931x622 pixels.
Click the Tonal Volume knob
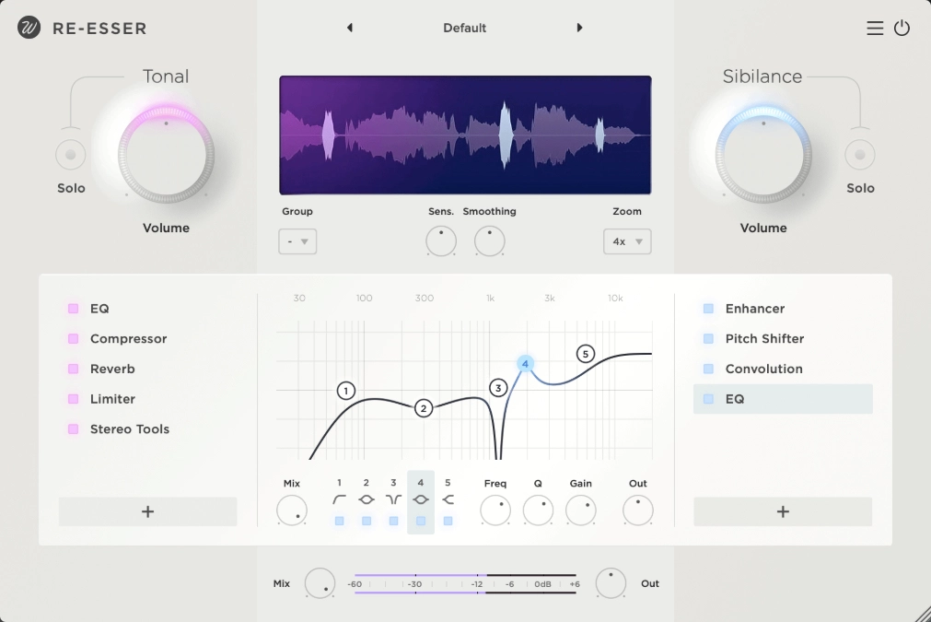pyautogui.click(x=165, y=154)
